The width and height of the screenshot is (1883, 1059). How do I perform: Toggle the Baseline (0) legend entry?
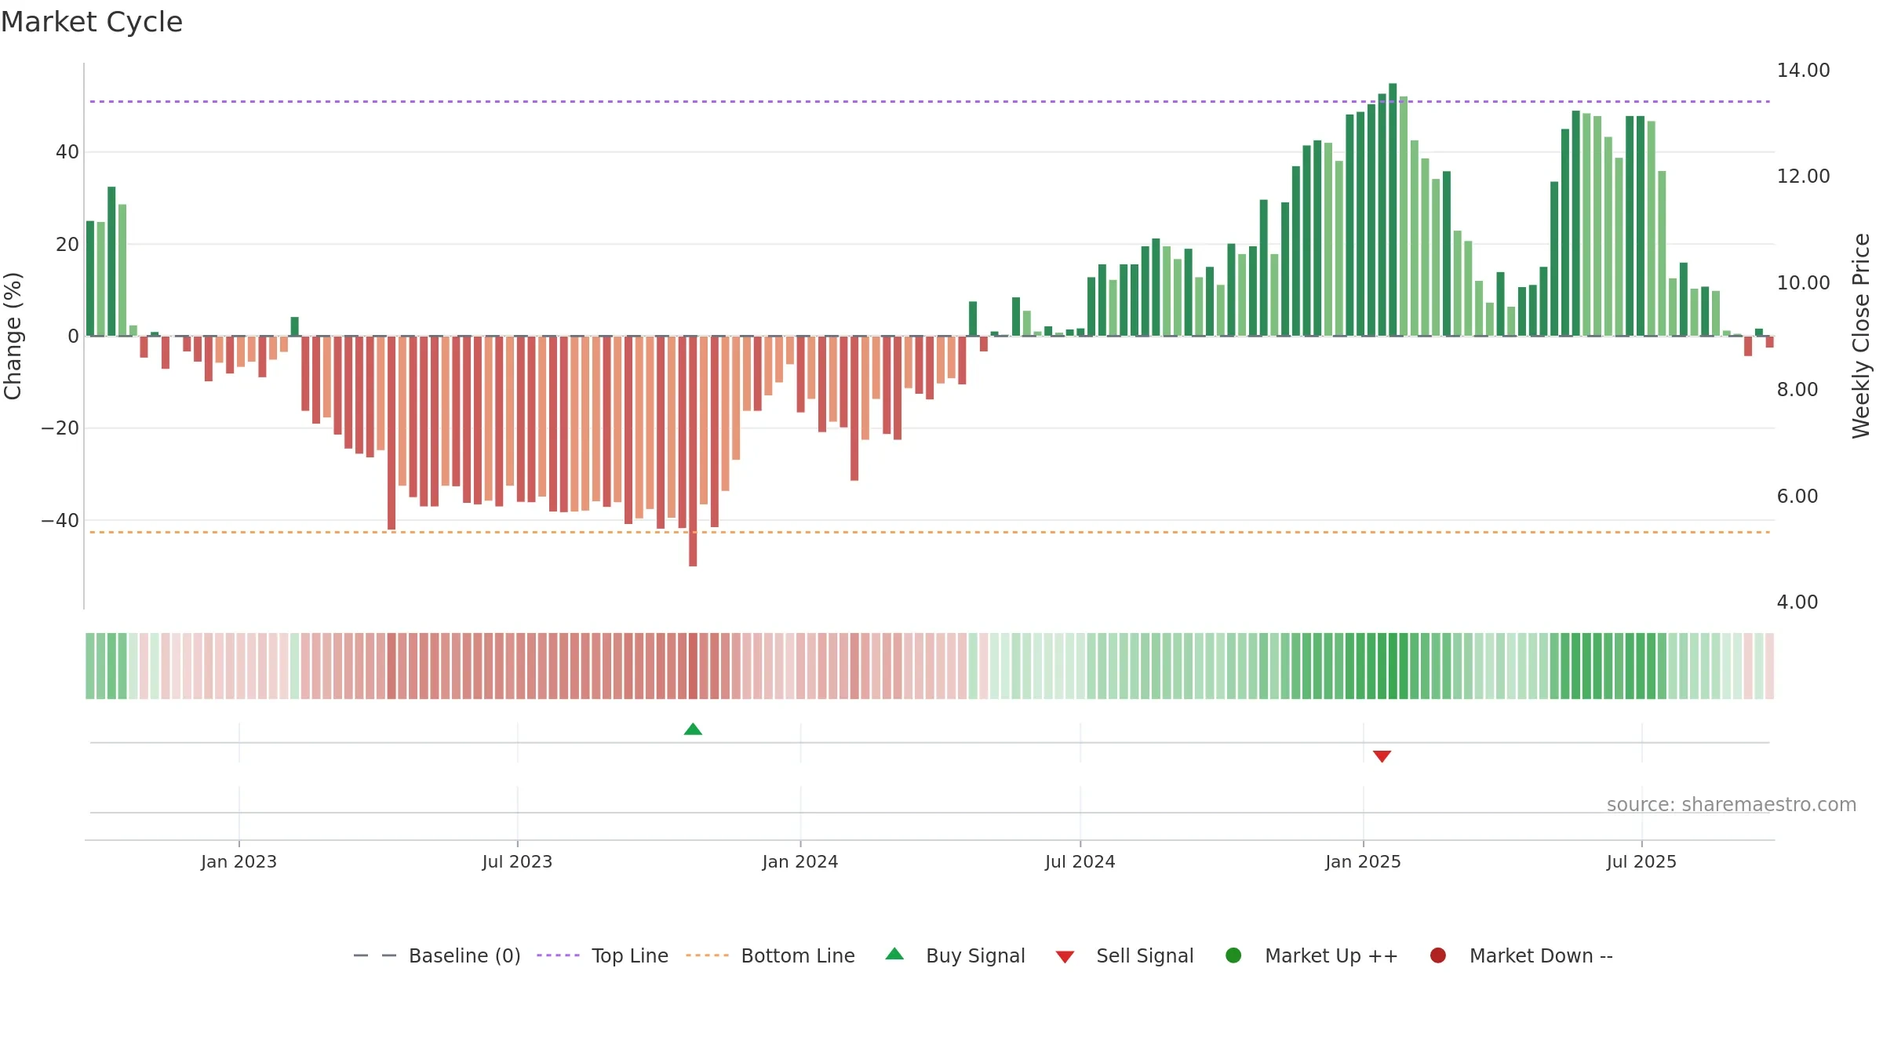[x=437, y=955]
